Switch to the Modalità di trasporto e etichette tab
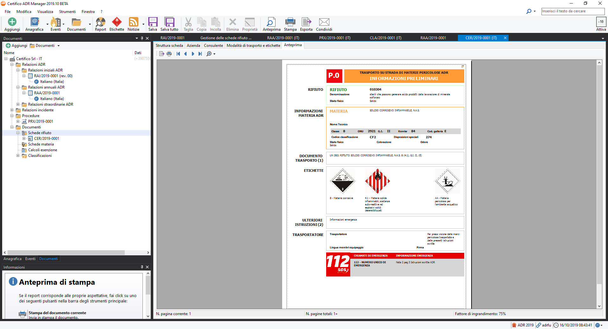Viewport: 608px width, 329px height. (253, 46)
